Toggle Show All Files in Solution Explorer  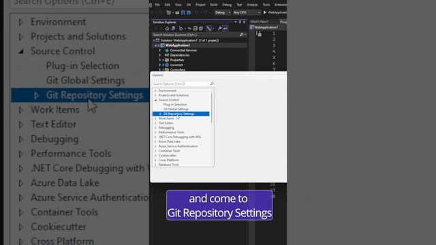(201, 29)
